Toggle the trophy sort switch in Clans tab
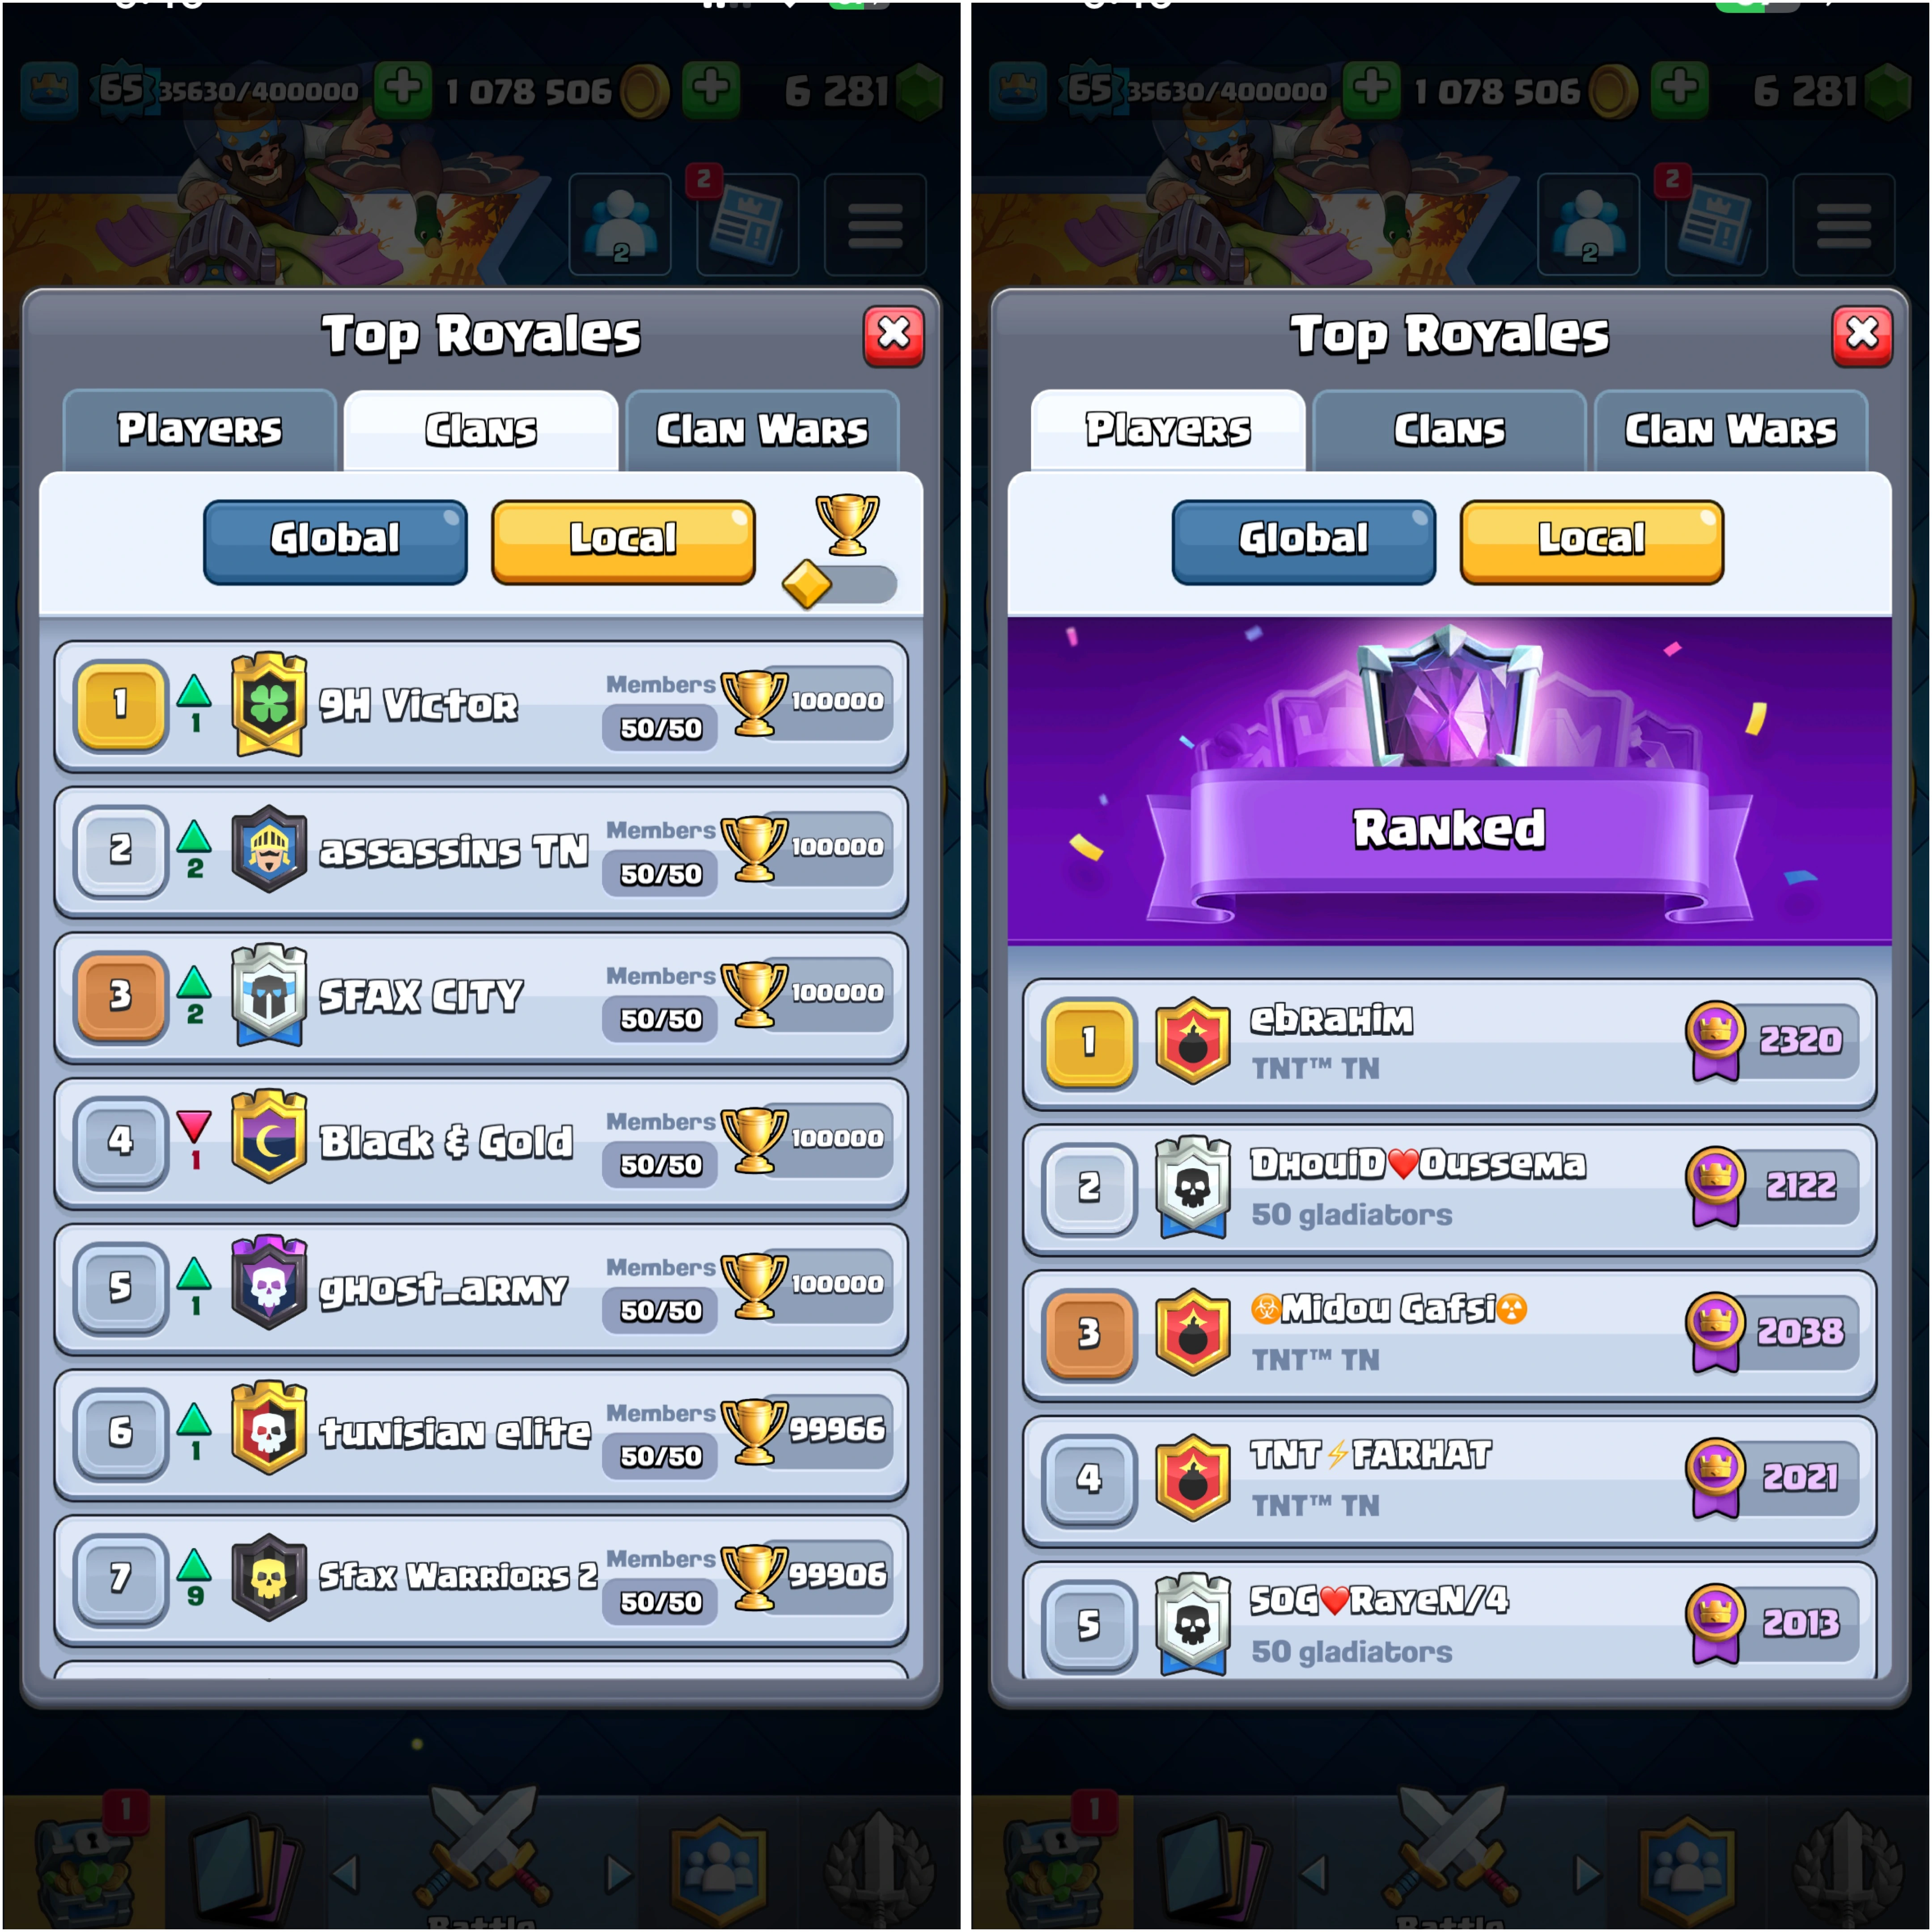The height and width of the screenshot is (1932, 1932). tap(841, 584)
